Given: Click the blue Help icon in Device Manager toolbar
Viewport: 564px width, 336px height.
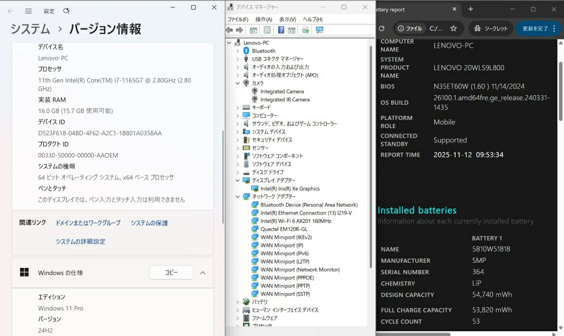Looking at the screenshot, I should point(281,30).
